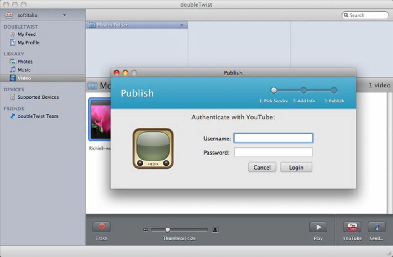Click the Trash icon in bottom toolbar
This screenshot has width=393, height=257.
101,227
